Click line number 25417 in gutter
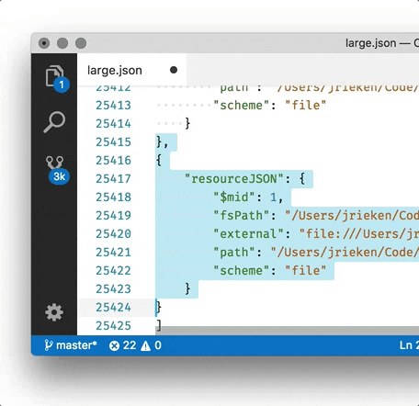This screenshot has height=406, width=419. click(113, 178)
